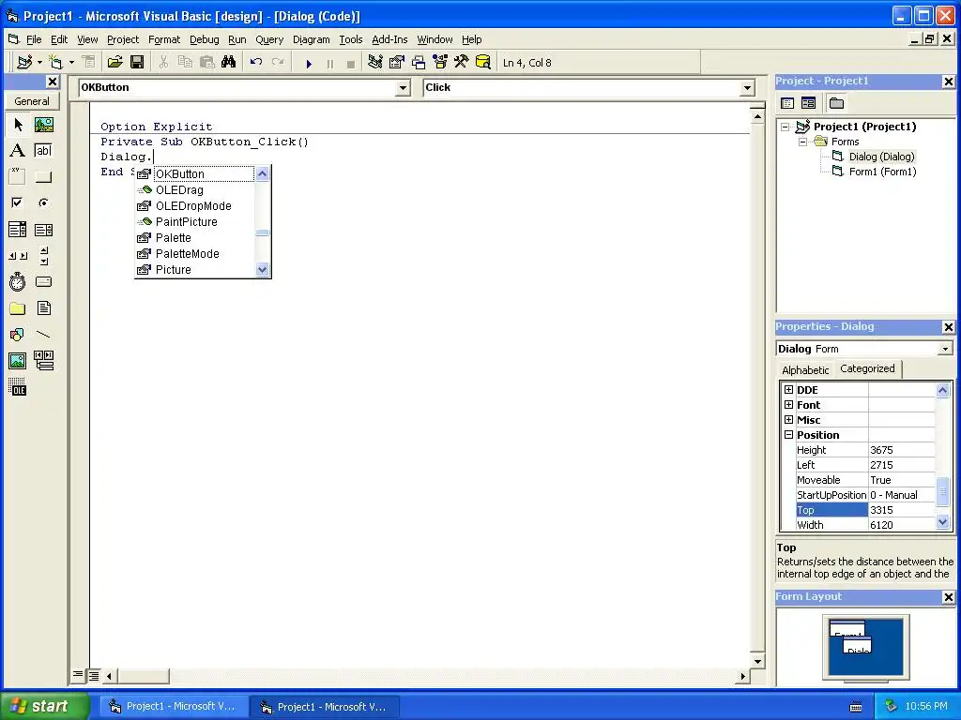
Task: Open the Project menu
Action: [x=123, y=39]
